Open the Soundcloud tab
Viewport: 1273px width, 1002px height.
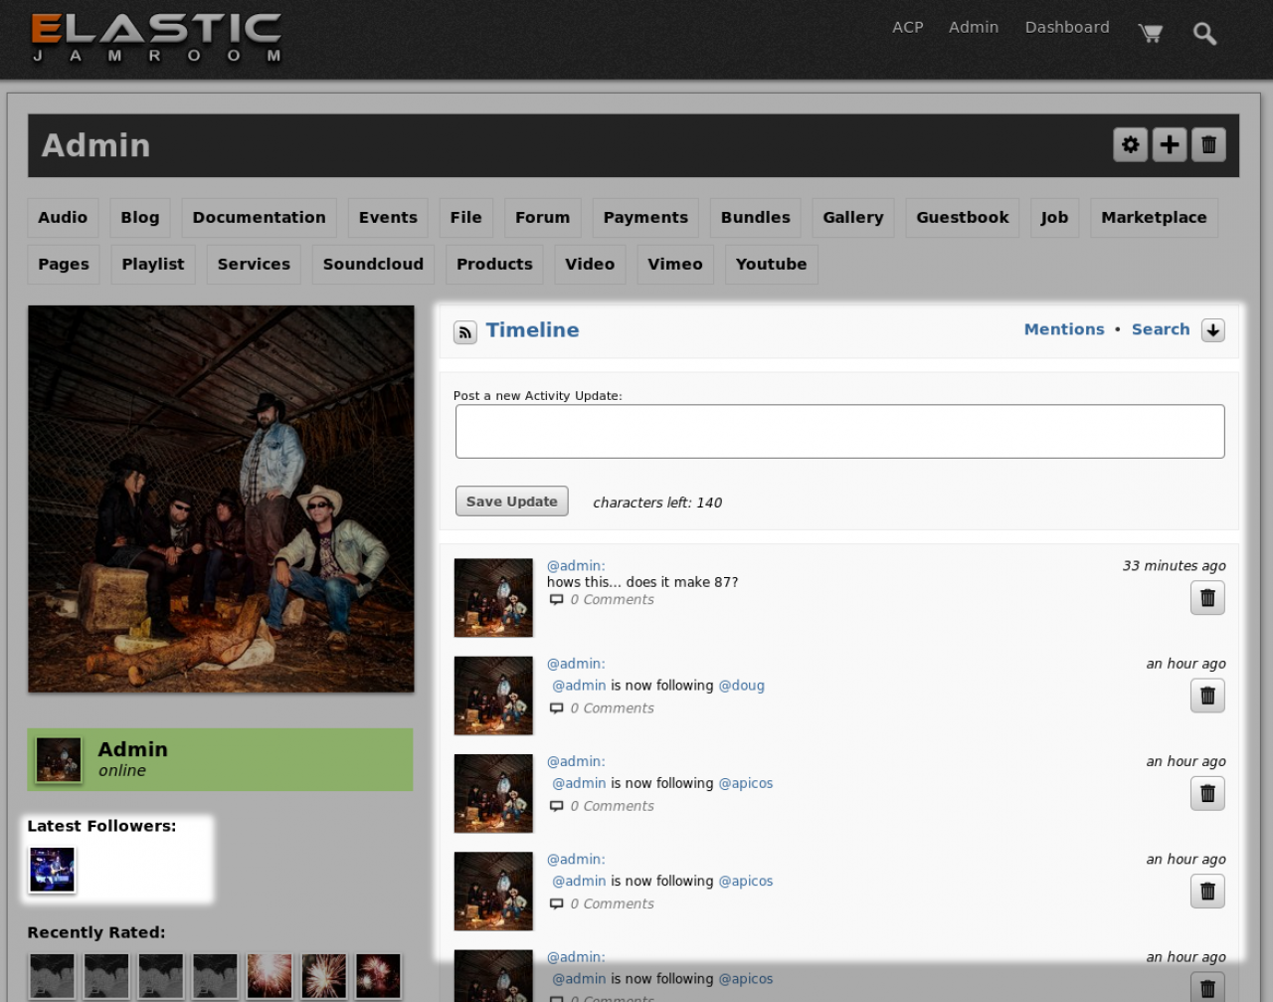(x=373, y=265)
